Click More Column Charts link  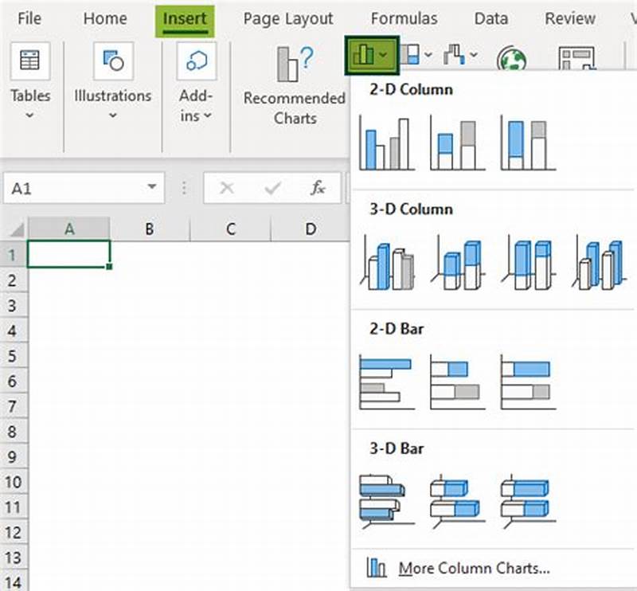click(x=474, y=568)
